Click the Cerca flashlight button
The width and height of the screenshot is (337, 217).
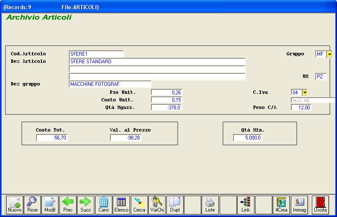click(139, 205)
